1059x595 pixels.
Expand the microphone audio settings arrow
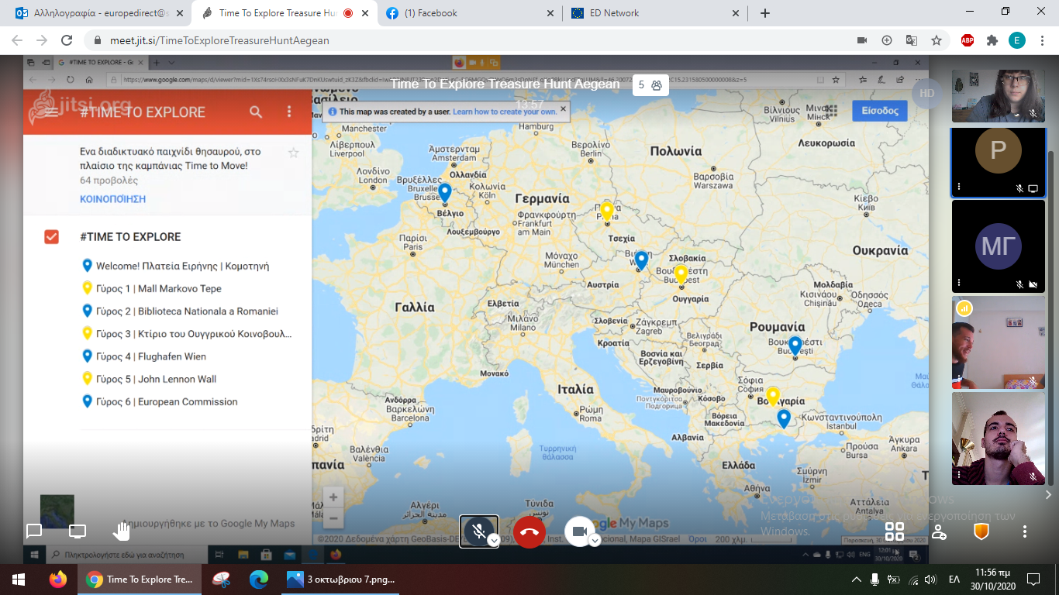click(494, 541)
